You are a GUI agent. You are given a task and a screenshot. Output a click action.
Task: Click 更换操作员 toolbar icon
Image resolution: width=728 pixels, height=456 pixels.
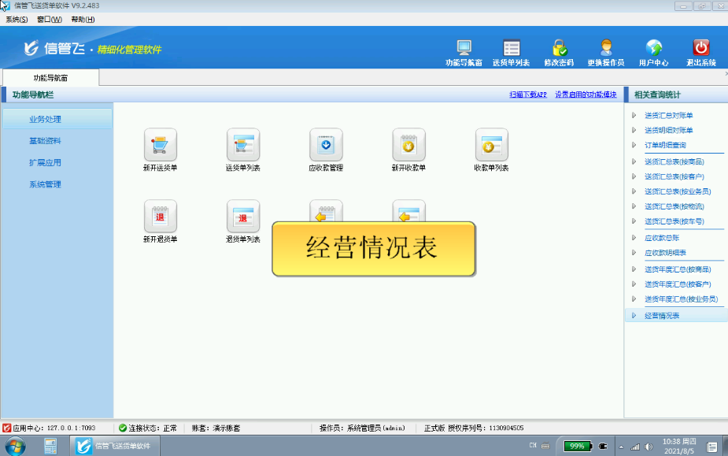(605, 48)
